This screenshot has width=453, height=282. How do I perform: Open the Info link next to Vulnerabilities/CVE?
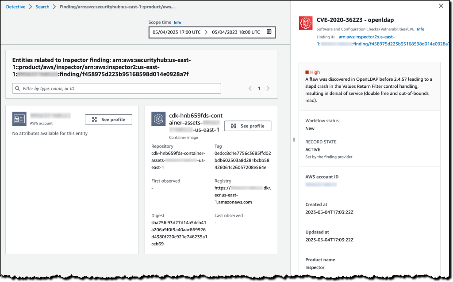420,29
